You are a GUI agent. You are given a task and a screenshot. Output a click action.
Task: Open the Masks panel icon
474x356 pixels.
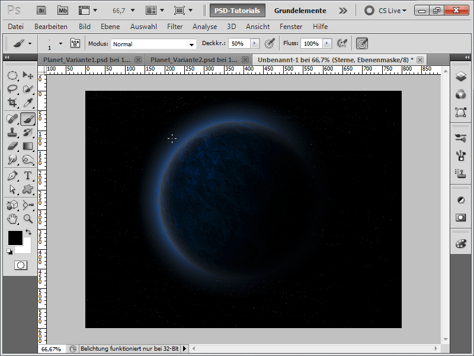461,218
